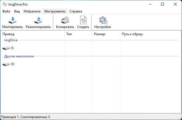
Task: Click status bar text Приводов 1, Смонтированных 0
Action: pyautogui.click(x=26, y=117)
